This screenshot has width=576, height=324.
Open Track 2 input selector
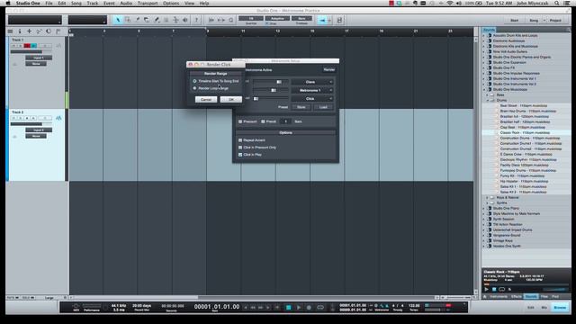coord(39,130)
